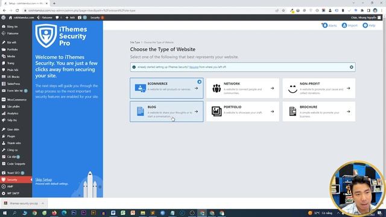Click the browser address bar

(148, 11)
